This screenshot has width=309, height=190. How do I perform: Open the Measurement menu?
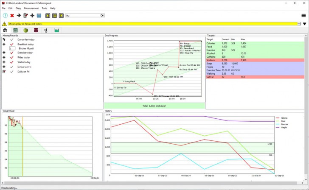point(31,8)
